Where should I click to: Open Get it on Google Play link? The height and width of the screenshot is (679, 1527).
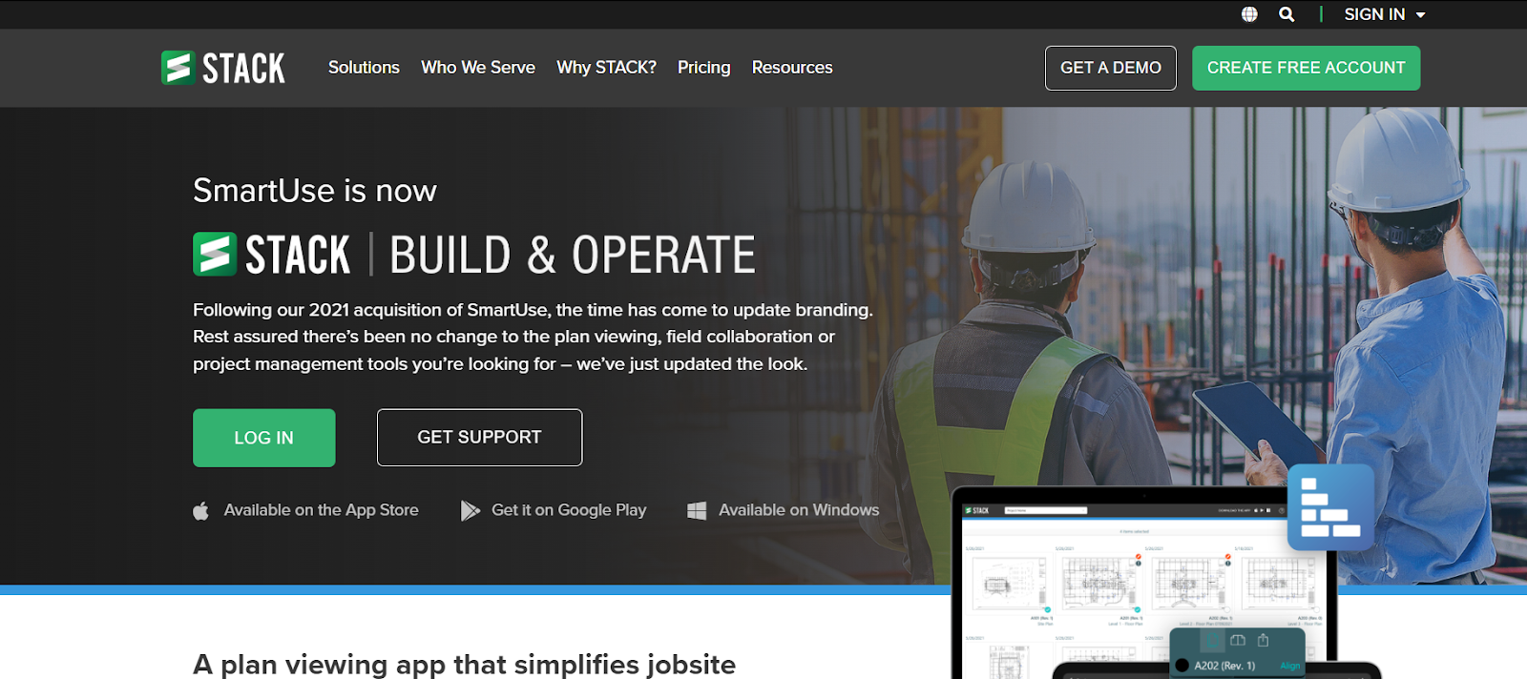[x=569, y=510]
